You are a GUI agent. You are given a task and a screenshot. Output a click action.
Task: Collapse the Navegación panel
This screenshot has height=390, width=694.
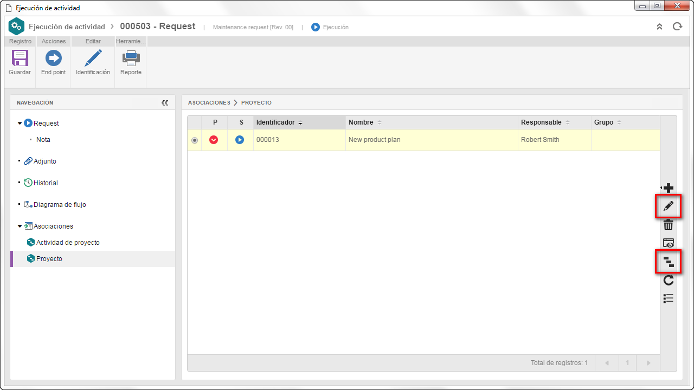click(x=165, y=103)
